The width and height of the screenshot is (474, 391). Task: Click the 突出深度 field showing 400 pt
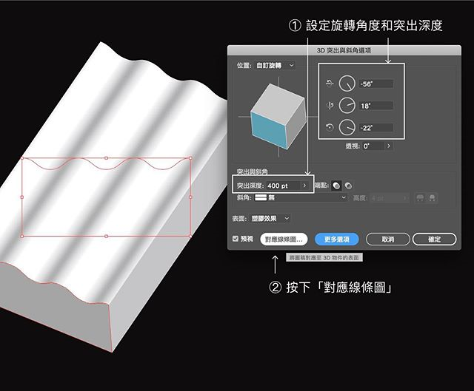click(283, 186)
